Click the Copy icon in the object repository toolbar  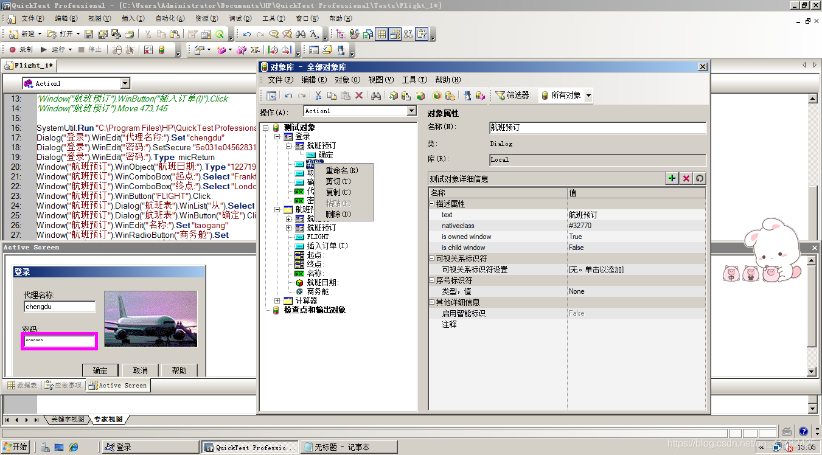click(x=332, y=96)
